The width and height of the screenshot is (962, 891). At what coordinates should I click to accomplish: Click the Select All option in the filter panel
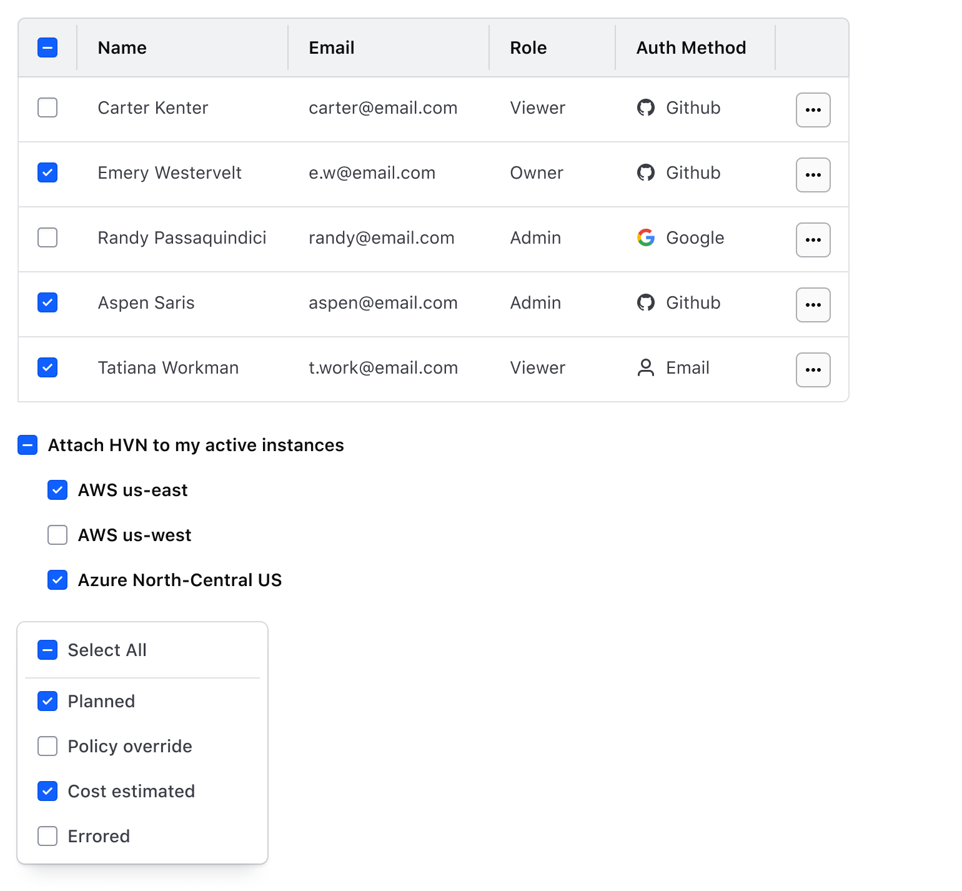tap(47, 650)
